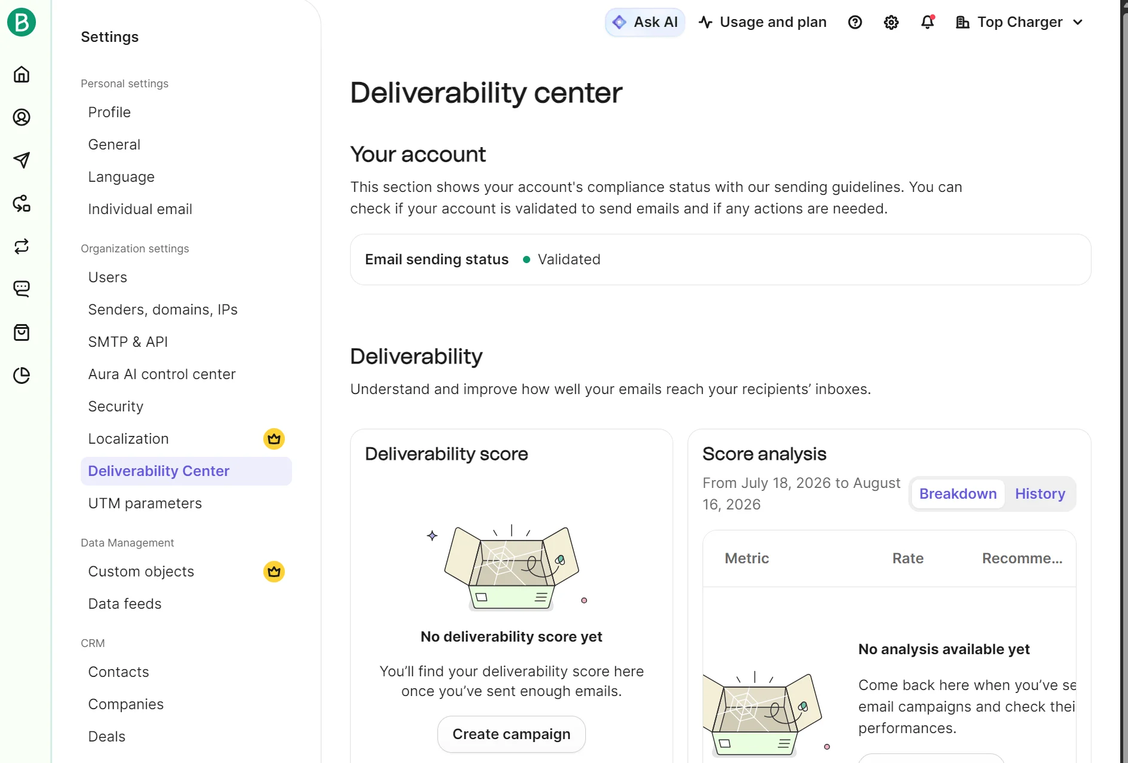Open Data feeds
Viewport: 1128px width, 763px height.
125,604
